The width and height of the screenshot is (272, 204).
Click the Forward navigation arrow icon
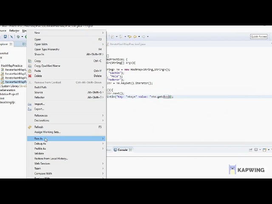144,37
